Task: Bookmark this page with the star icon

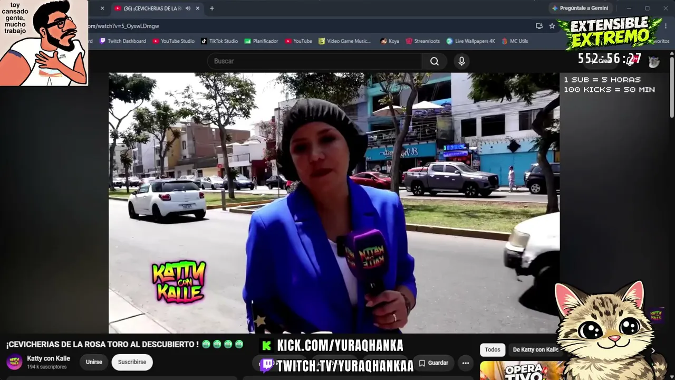Action: 552,26
